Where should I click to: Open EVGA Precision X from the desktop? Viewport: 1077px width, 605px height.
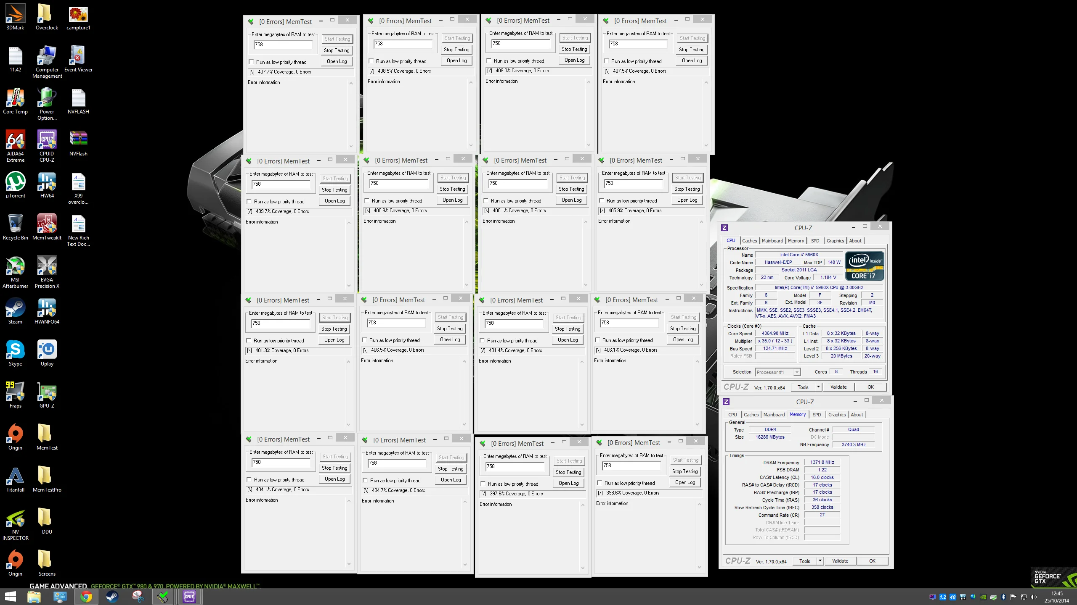pos(47,272)
